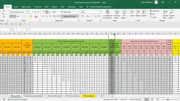Expand Customize Quick Access Toolbar arrow

click(29, 24)
